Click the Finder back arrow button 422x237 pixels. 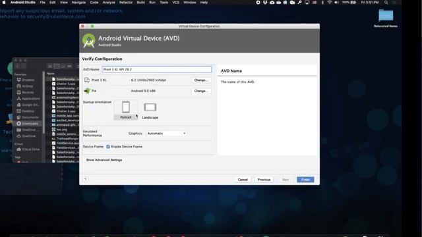coord(18,66)
